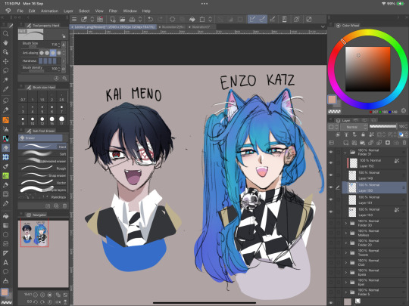Select the Soft eraser sub tool
Image resolution: width=409 pixels, height=306 pixels.
coord(42,154)
